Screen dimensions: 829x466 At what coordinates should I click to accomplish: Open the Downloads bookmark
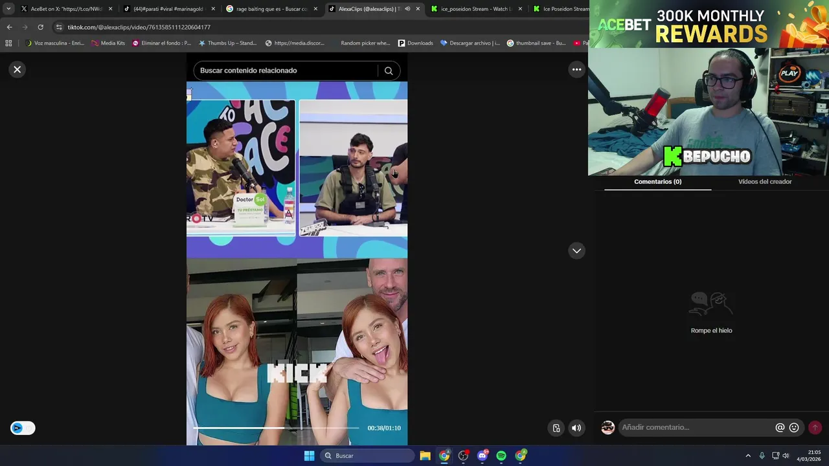coord(415,43)
